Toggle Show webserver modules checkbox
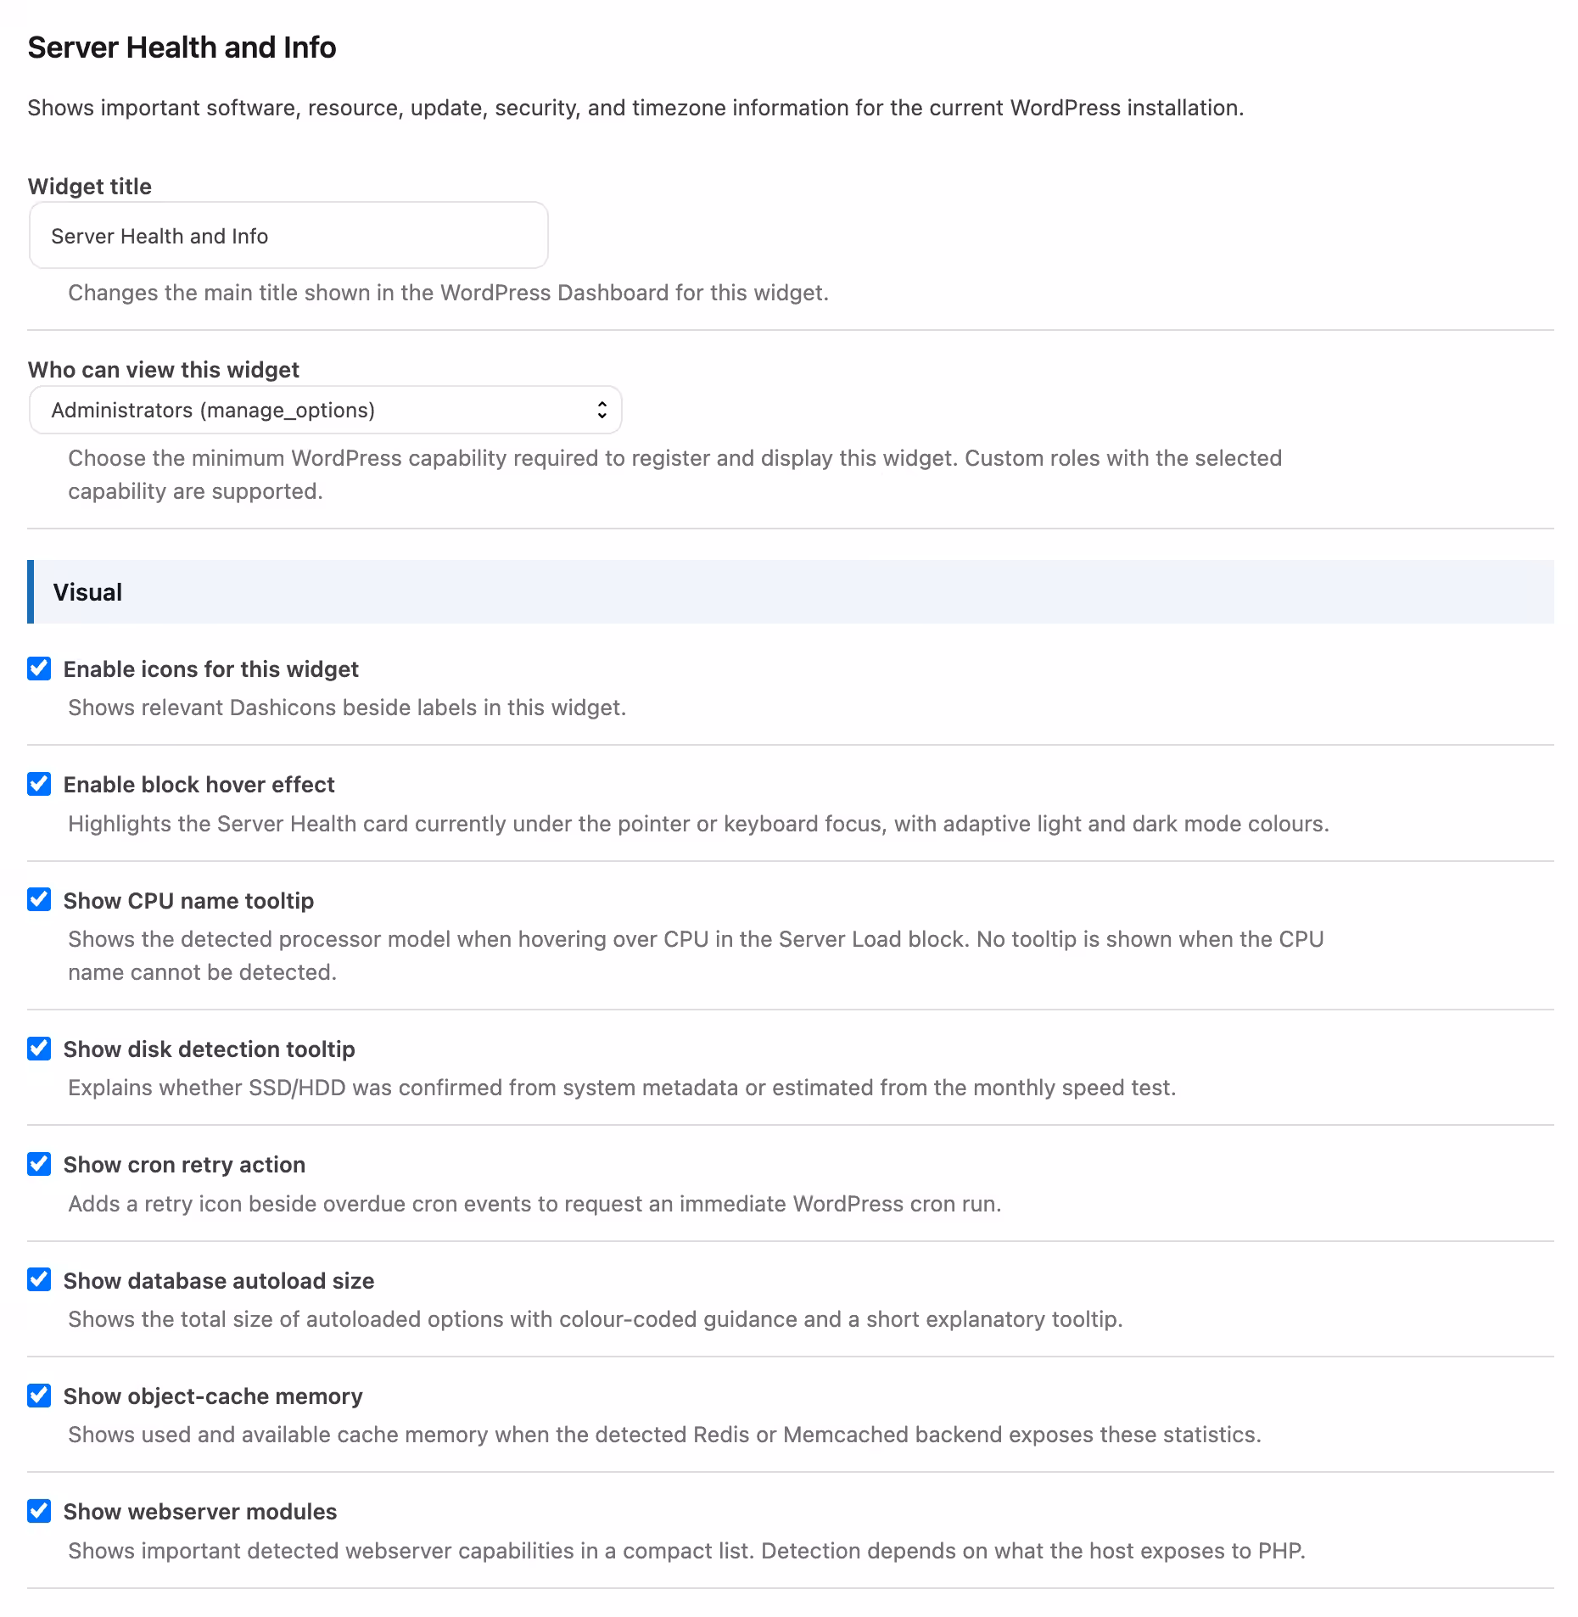The width and height of the screenshot is (1578, 1617). point(39,1511)
